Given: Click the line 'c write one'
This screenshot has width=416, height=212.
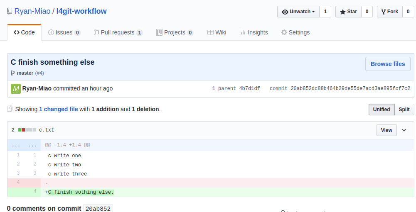Looking at the screenshot, I should (x=64, y=156).
